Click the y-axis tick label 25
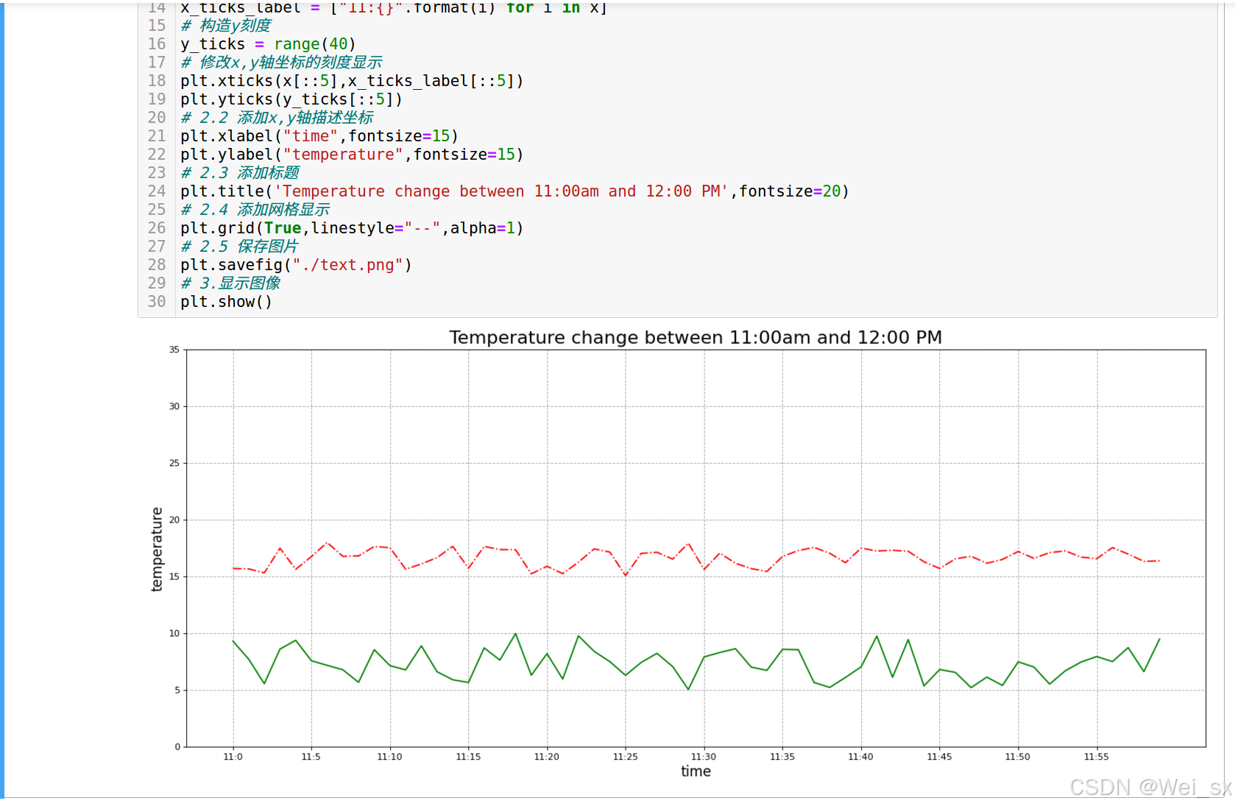This screenshot has height=809, width=1235. click(174, 463)
